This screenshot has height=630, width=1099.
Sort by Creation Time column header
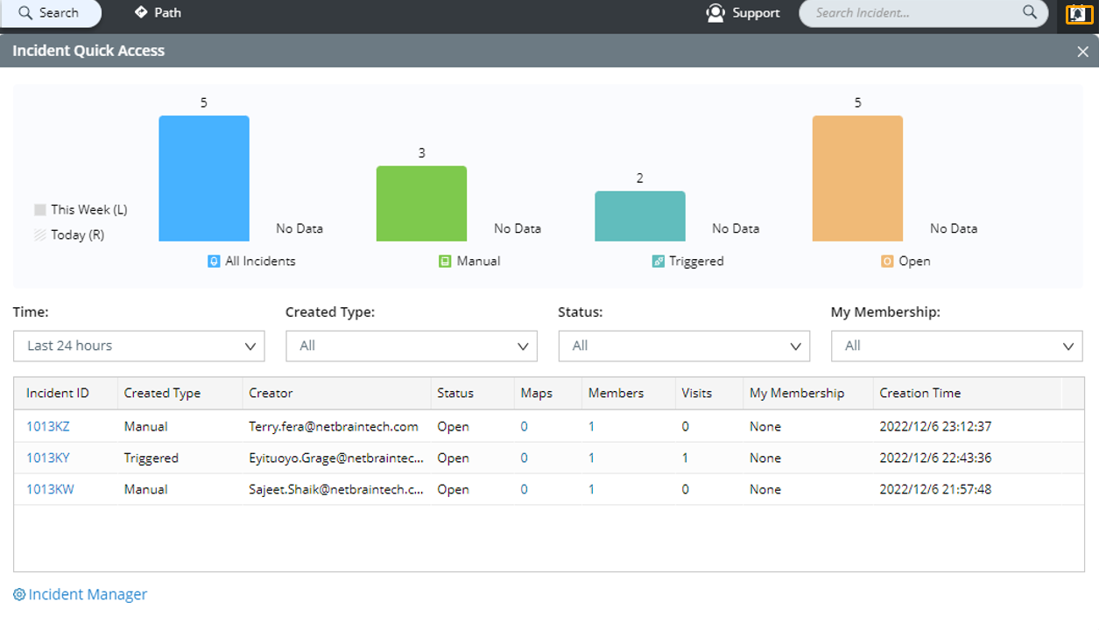[919, 394]
